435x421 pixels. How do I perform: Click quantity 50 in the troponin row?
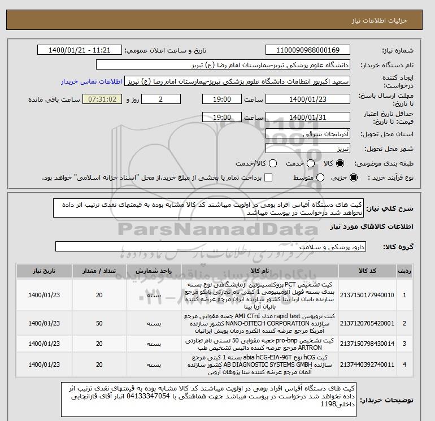pos(99,323)
